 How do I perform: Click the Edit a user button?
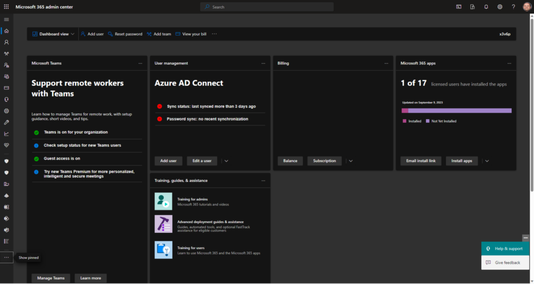[202, 161]
